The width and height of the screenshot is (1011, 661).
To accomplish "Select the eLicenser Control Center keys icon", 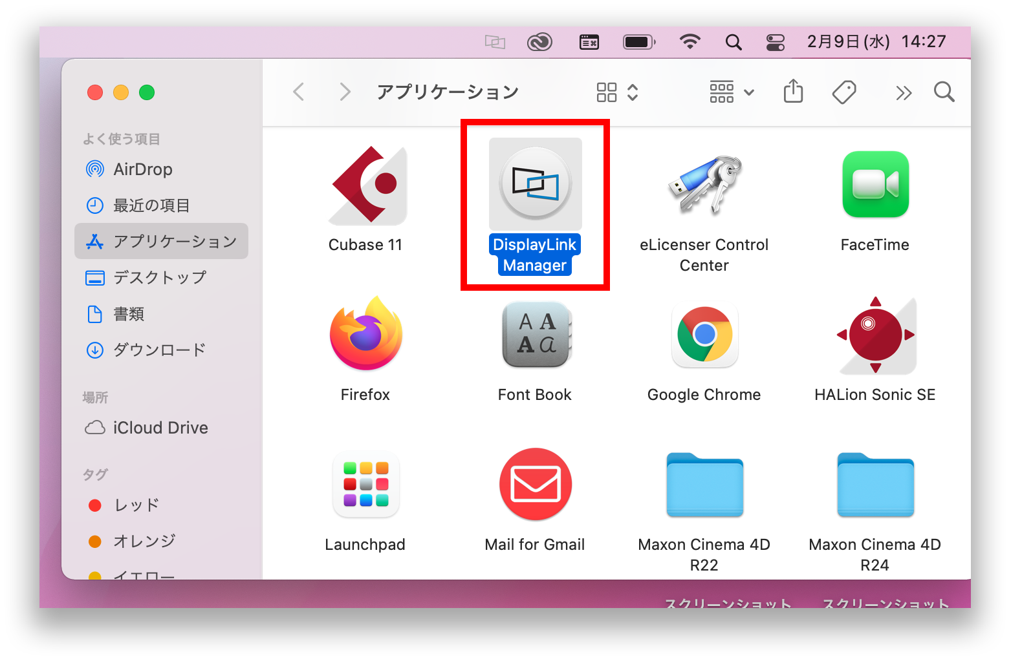I will (705, 185).
